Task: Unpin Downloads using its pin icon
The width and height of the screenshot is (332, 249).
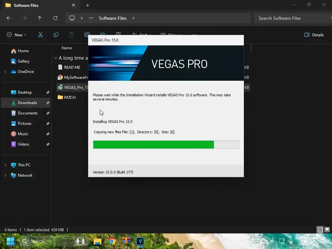Action: [x=48, y=103]
